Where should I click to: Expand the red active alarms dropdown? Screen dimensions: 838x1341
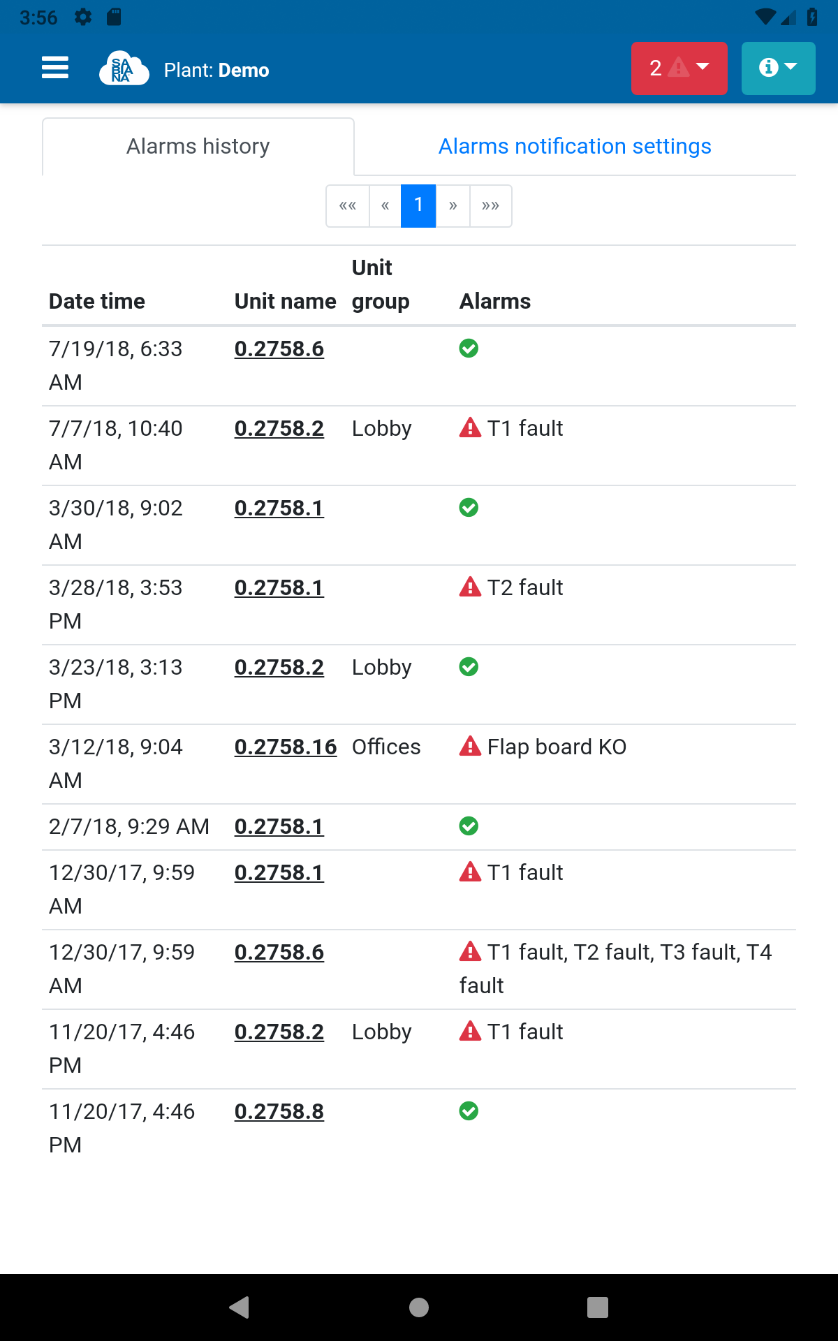679,68
